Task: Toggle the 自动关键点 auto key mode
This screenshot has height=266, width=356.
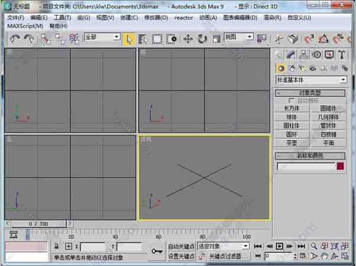Action: point(181,246)
